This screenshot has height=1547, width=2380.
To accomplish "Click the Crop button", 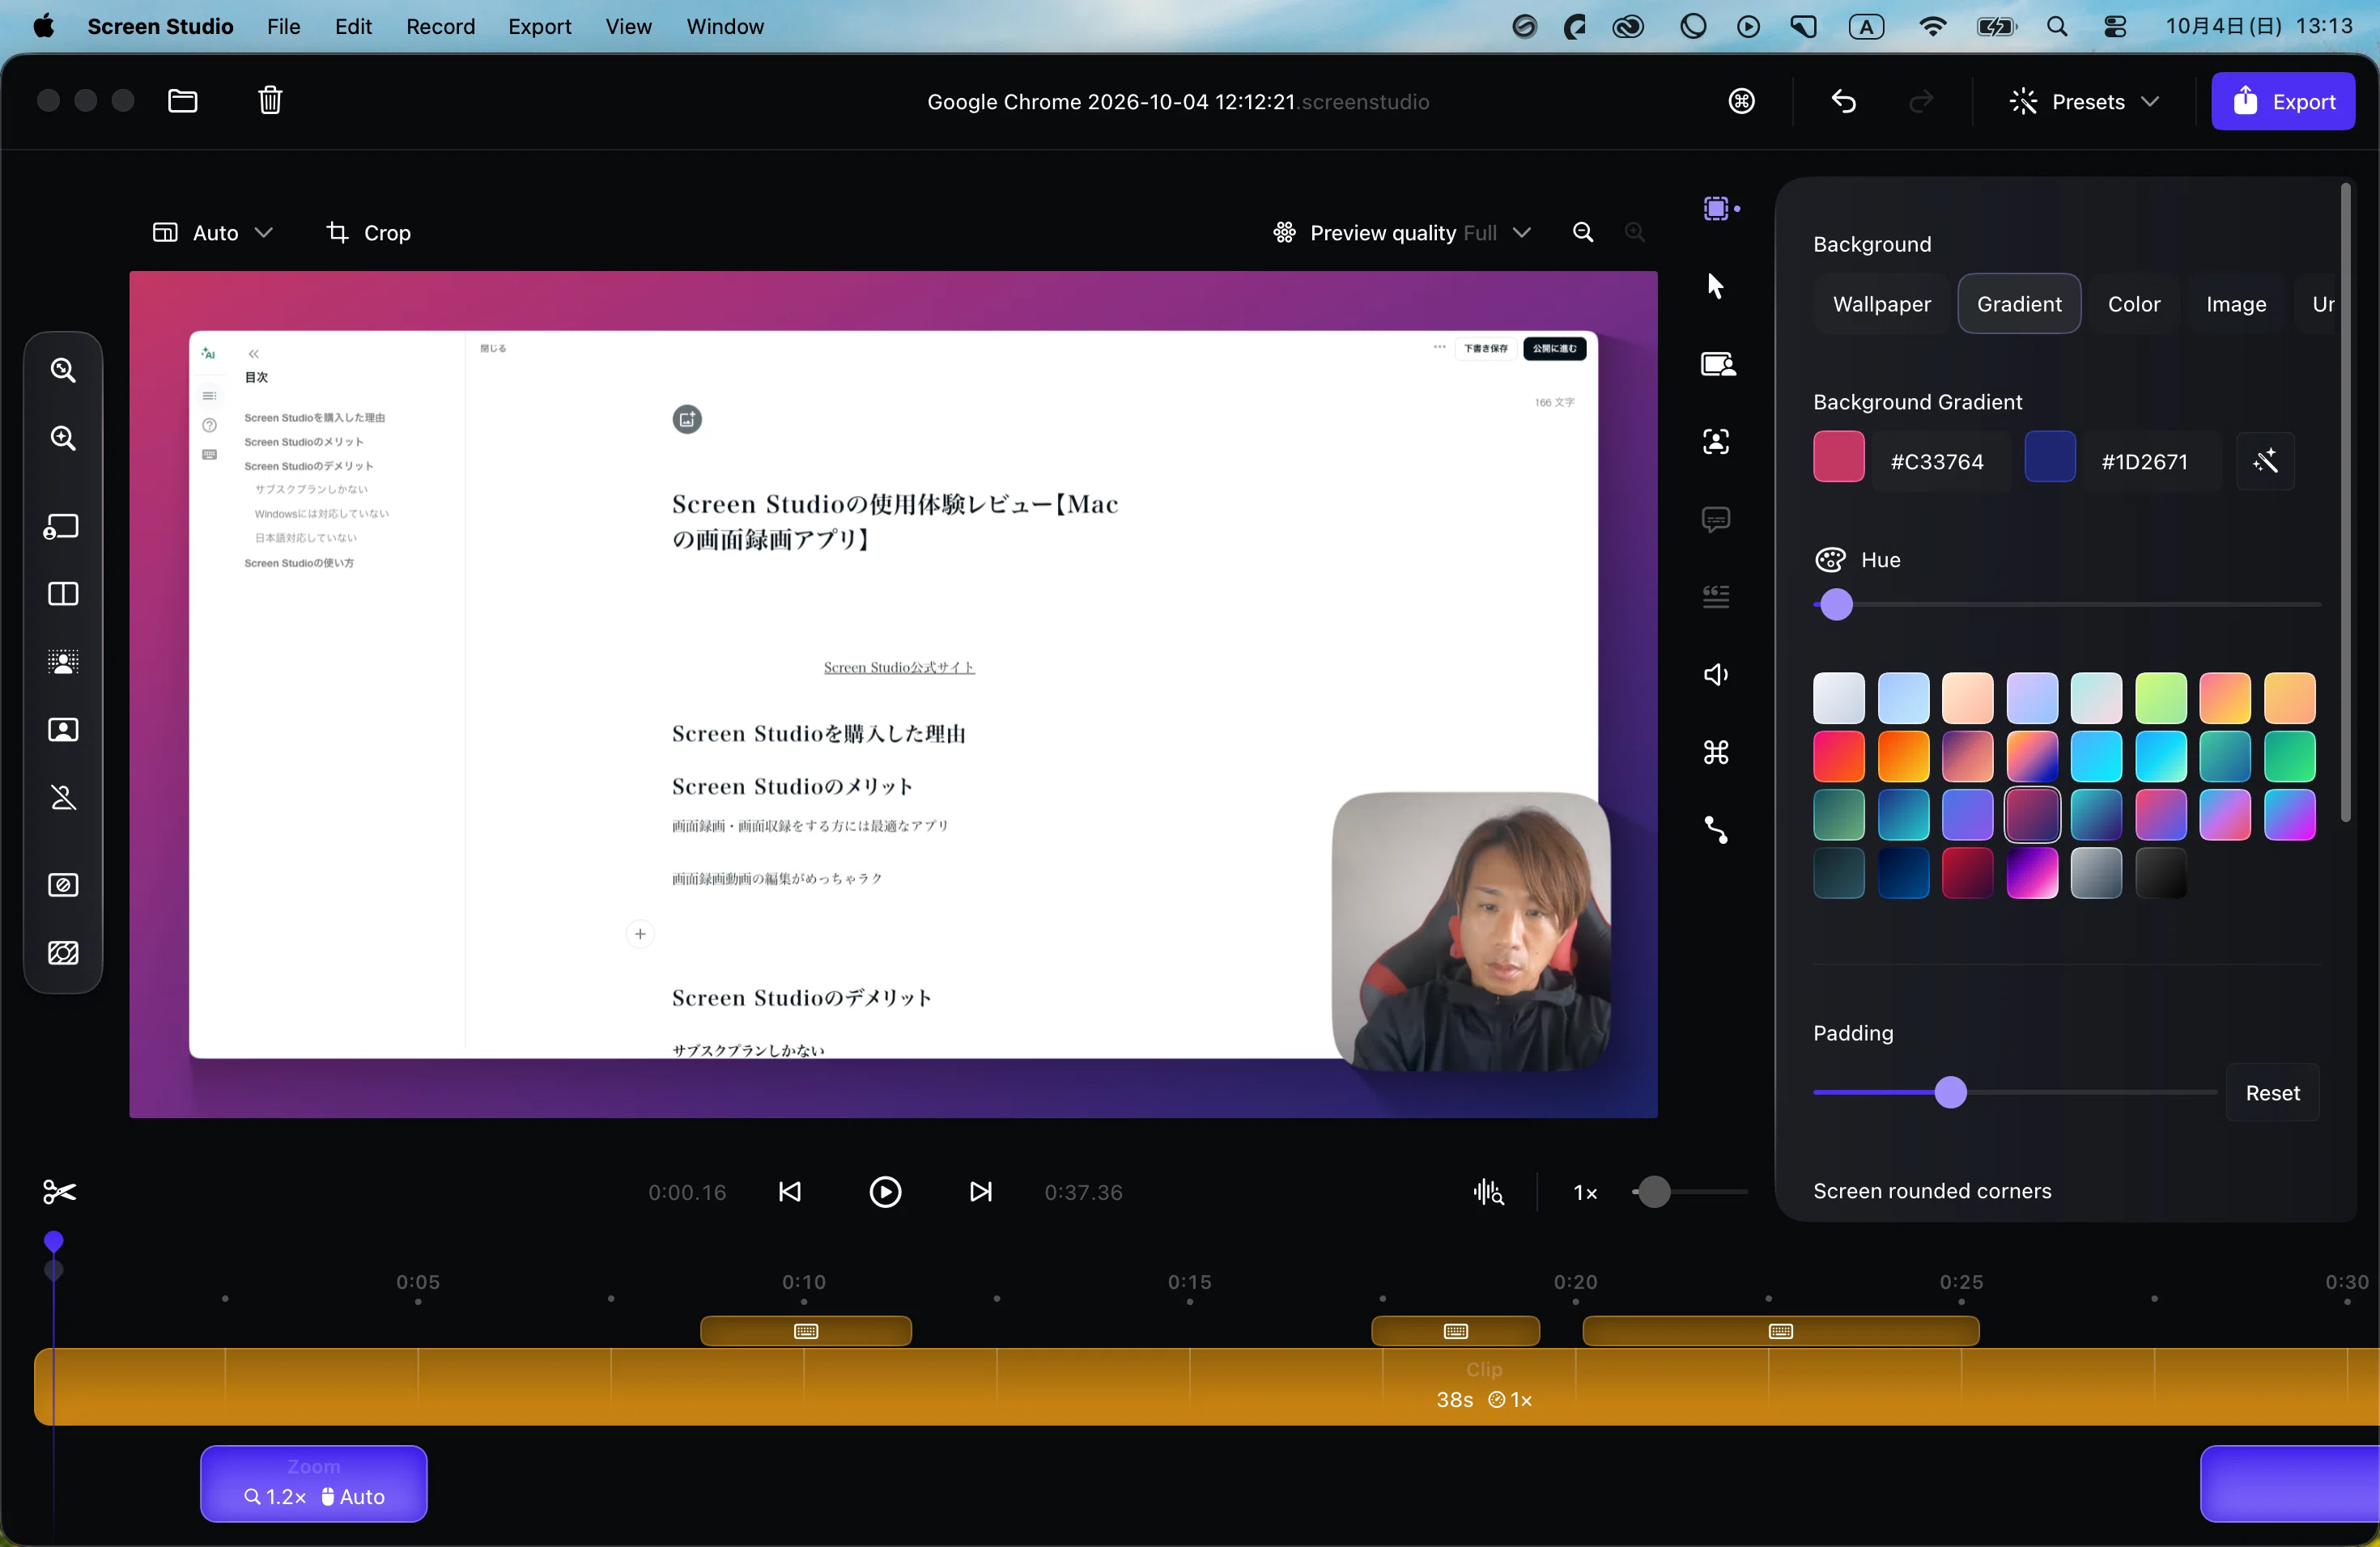I will [x=369, y=233].
